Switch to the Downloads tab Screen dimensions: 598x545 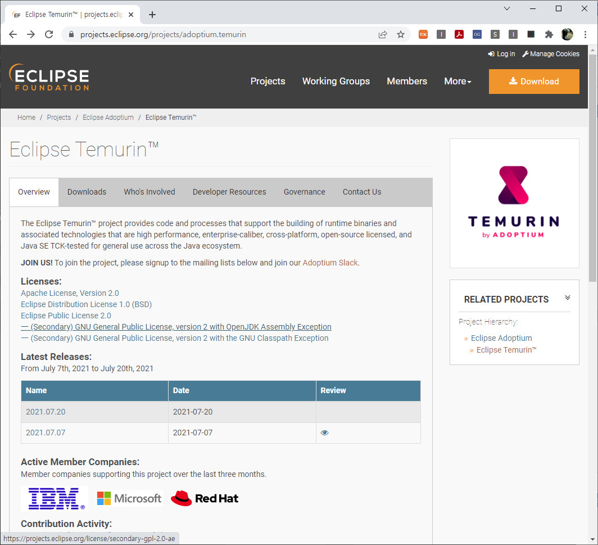tap(87, 192)
